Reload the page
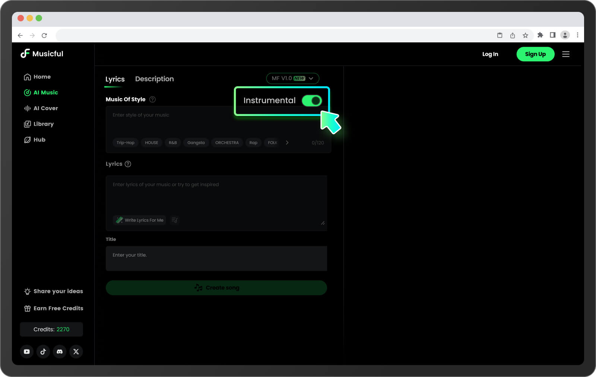 pos(44,35)
